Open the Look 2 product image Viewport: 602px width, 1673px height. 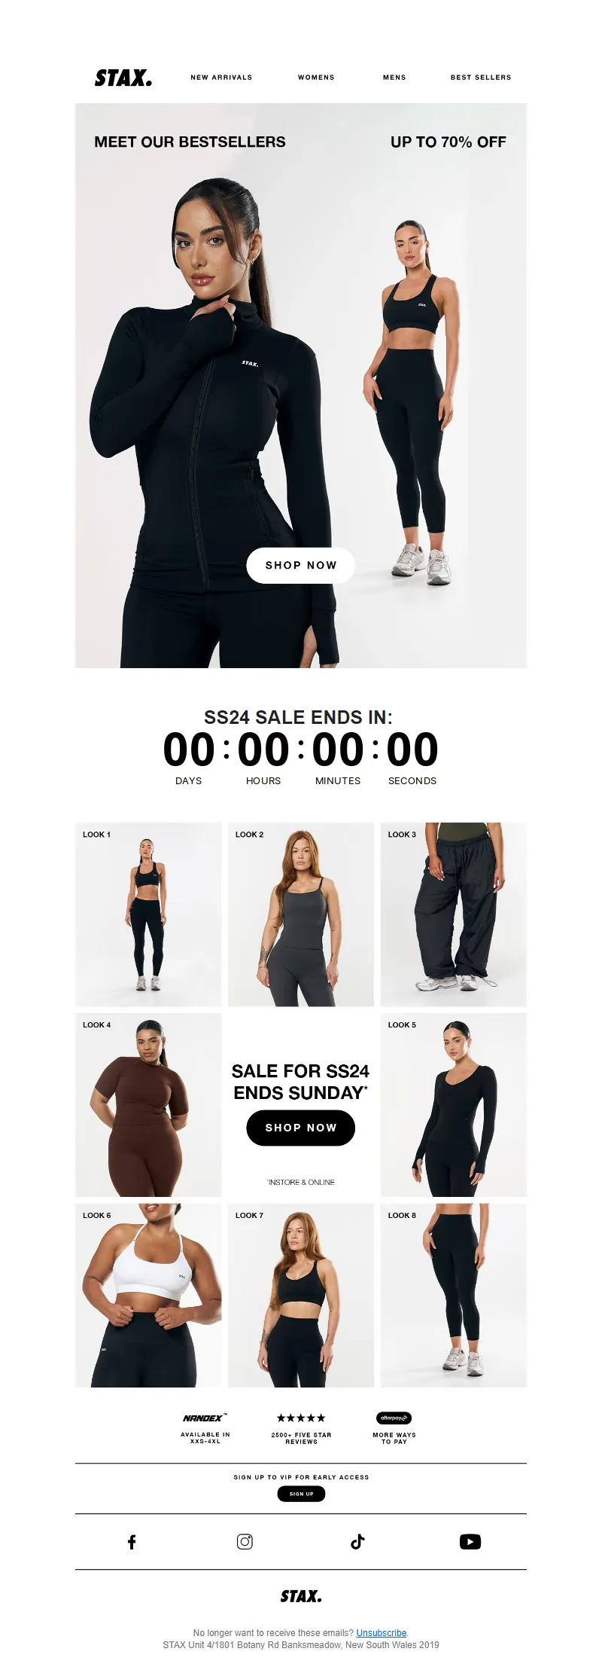(x=301, y=914)
